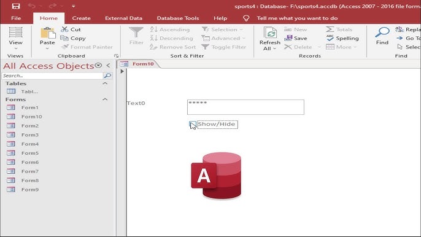Open the All Access Objects dropdown menu

click(x=99, y=65)
